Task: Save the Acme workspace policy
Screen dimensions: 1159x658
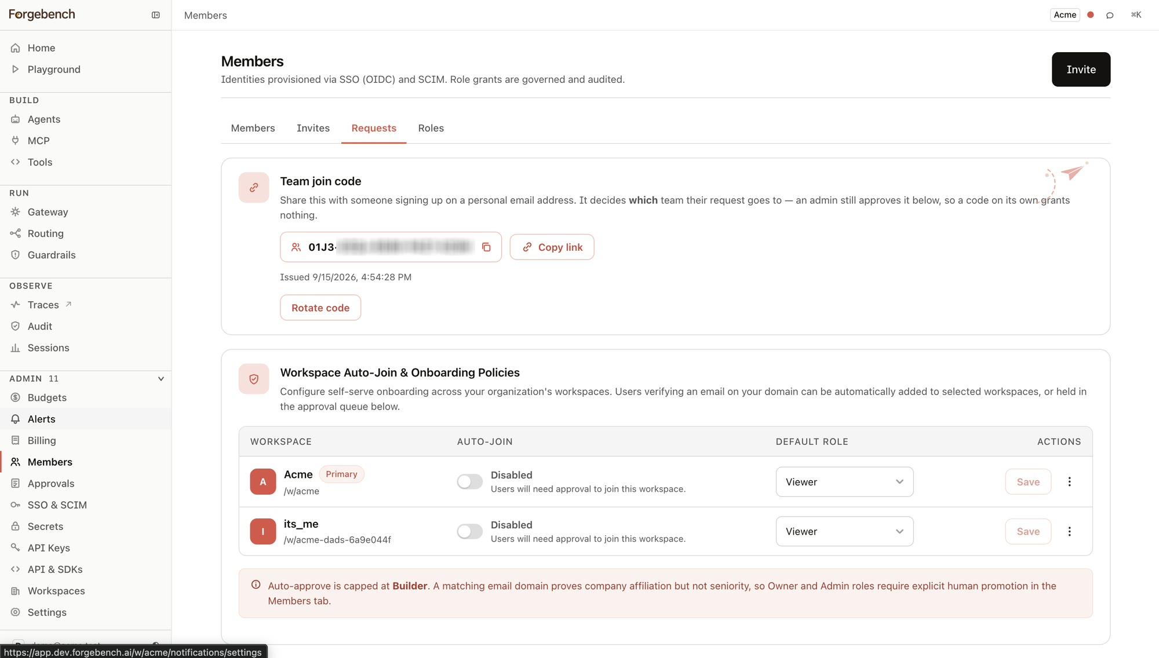Action: [x=1028, y=482]
